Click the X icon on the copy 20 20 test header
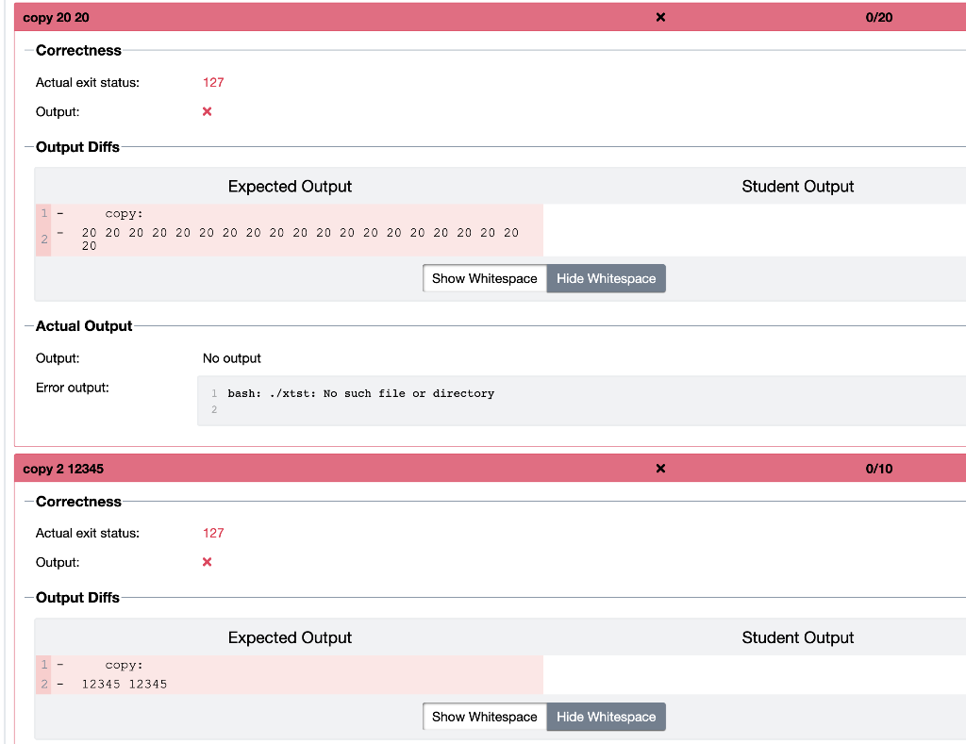The height and width of the screenshot is (744, 966). pos(660,17)
